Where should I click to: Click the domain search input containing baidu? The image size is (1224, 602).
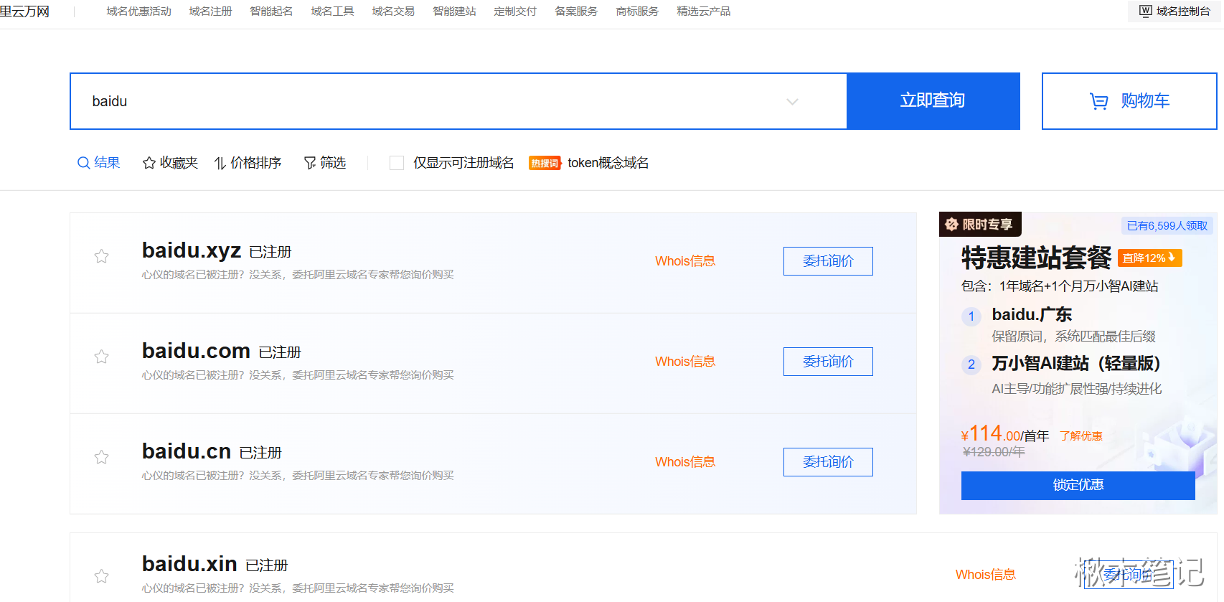(459, 101)
